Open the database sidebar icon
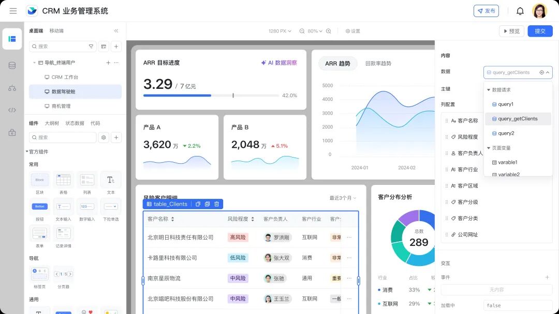Viewport: 559px width, 314px height. point(12,66)
